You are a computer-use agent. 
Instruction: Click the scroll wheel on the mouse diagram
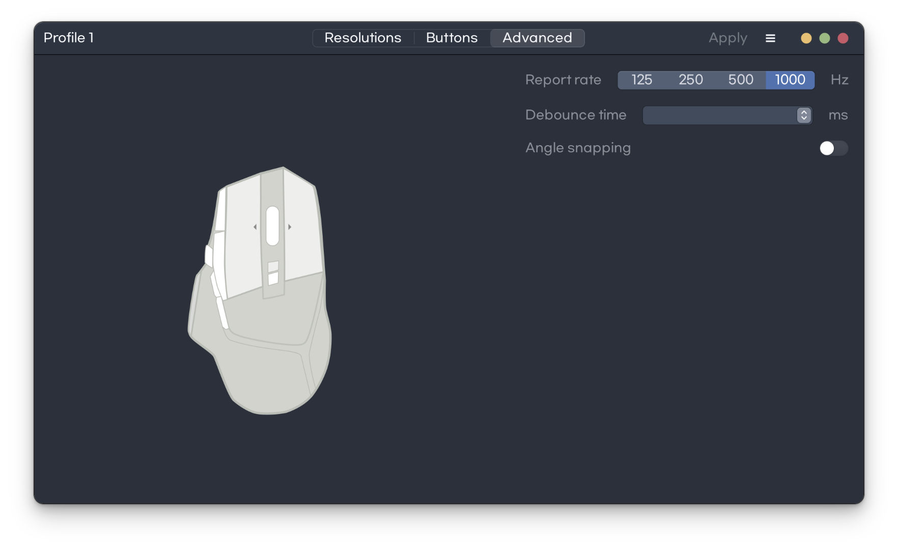[x=272, y=226]
